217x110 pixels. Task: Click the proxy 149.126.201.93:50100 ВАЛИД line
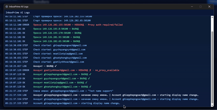pos(56,37)
